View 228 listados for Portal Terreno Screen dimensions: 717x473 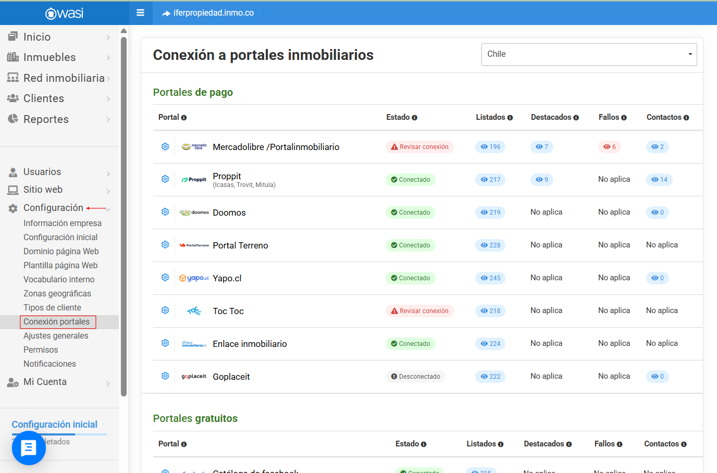[x=490, y=245]
